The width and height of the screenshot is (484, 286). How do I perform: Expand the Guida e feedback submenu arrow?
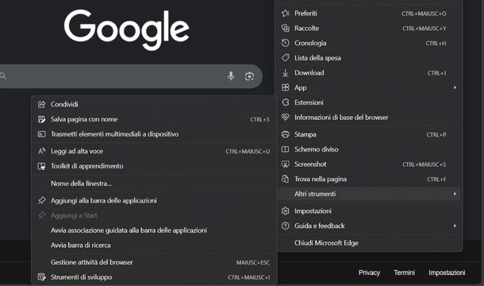click(455, 226)
